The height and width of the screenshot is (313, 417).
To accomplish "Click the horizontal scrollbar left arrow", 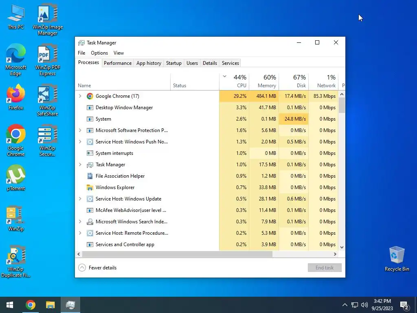I will [79, 254].
